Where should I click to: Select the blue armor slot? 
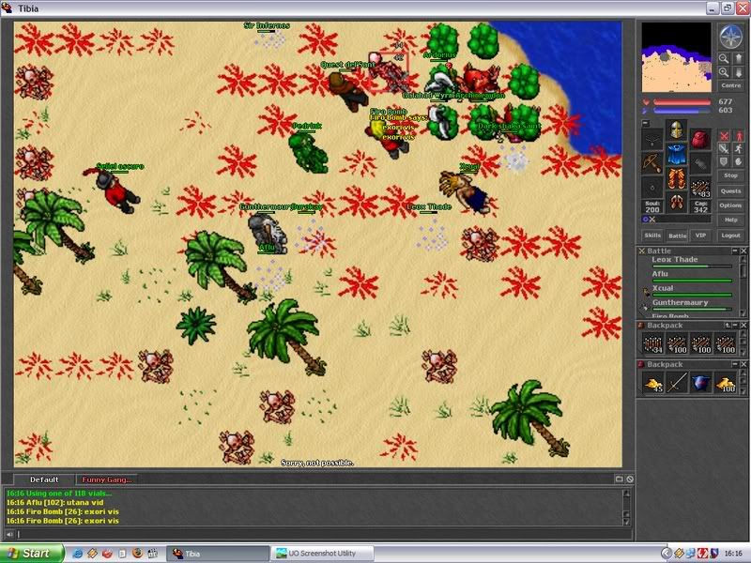pos(676,153)
